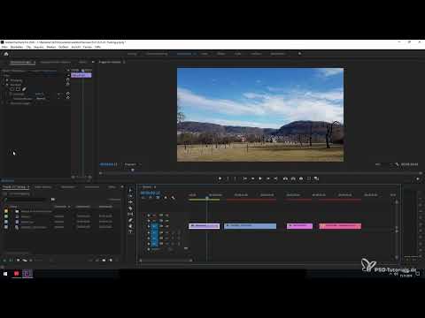425x318 pixels.
Task: Open the Home screen icon
Action: tap(6, 54)
